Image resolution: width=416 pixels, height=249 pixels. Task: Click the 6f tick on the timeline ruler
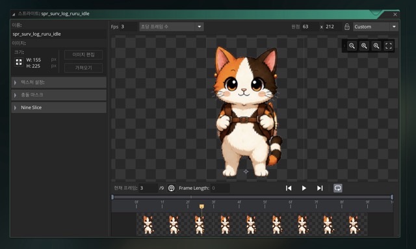[291, 204]
